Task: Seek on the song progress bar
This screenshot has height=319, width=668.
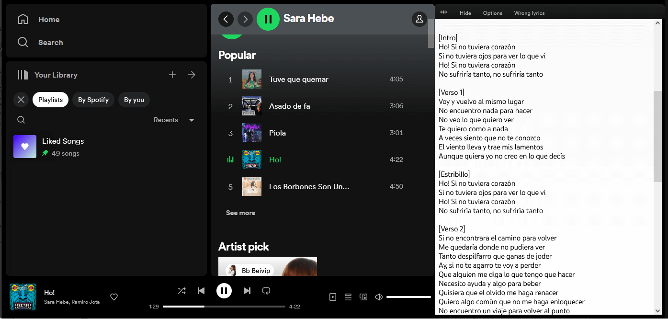Action: [x=224, y=307]
